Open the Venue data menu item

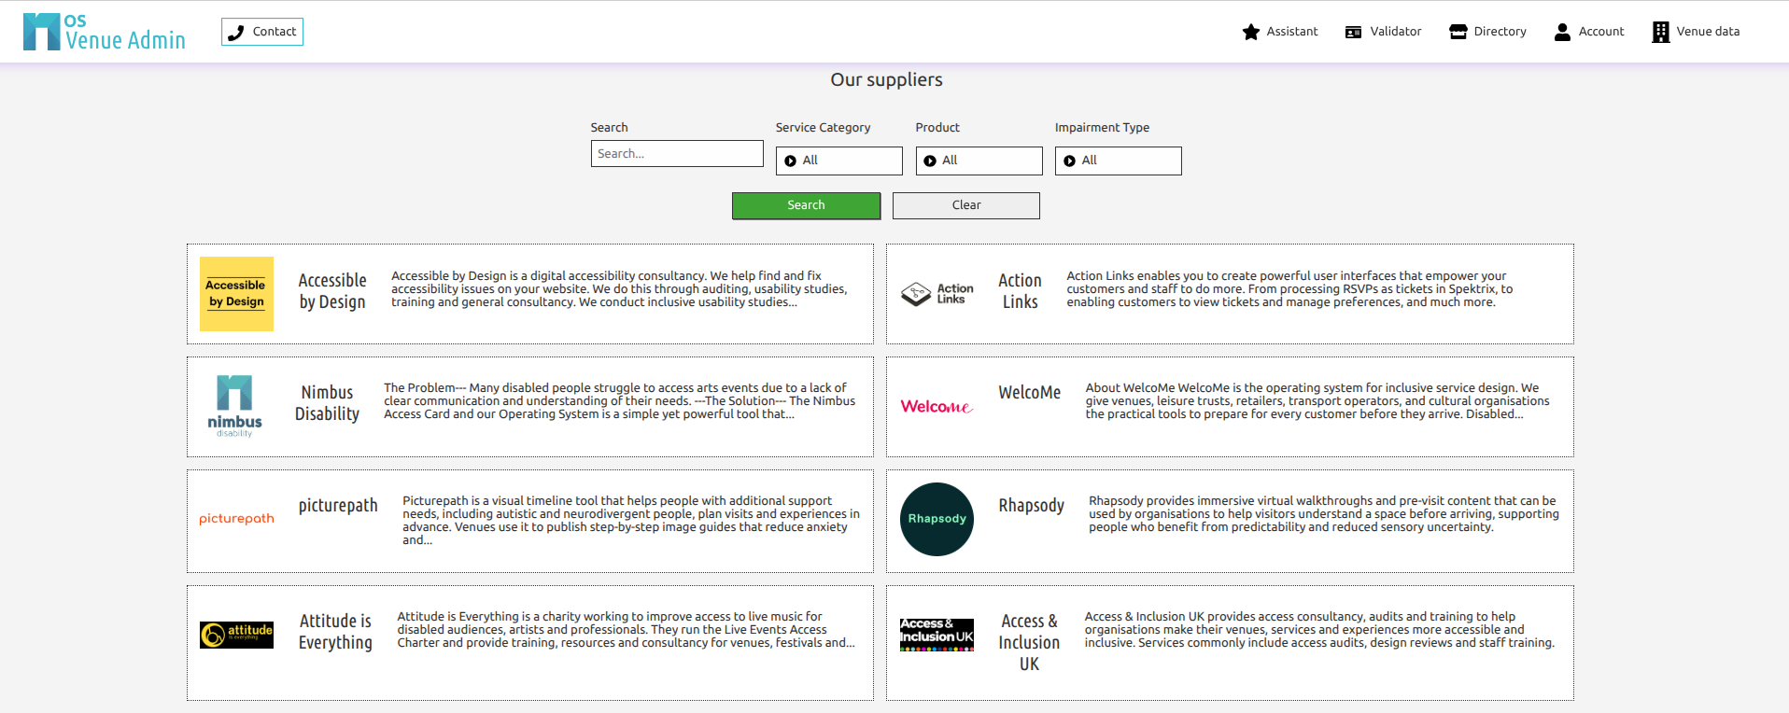click(1696, 32)
